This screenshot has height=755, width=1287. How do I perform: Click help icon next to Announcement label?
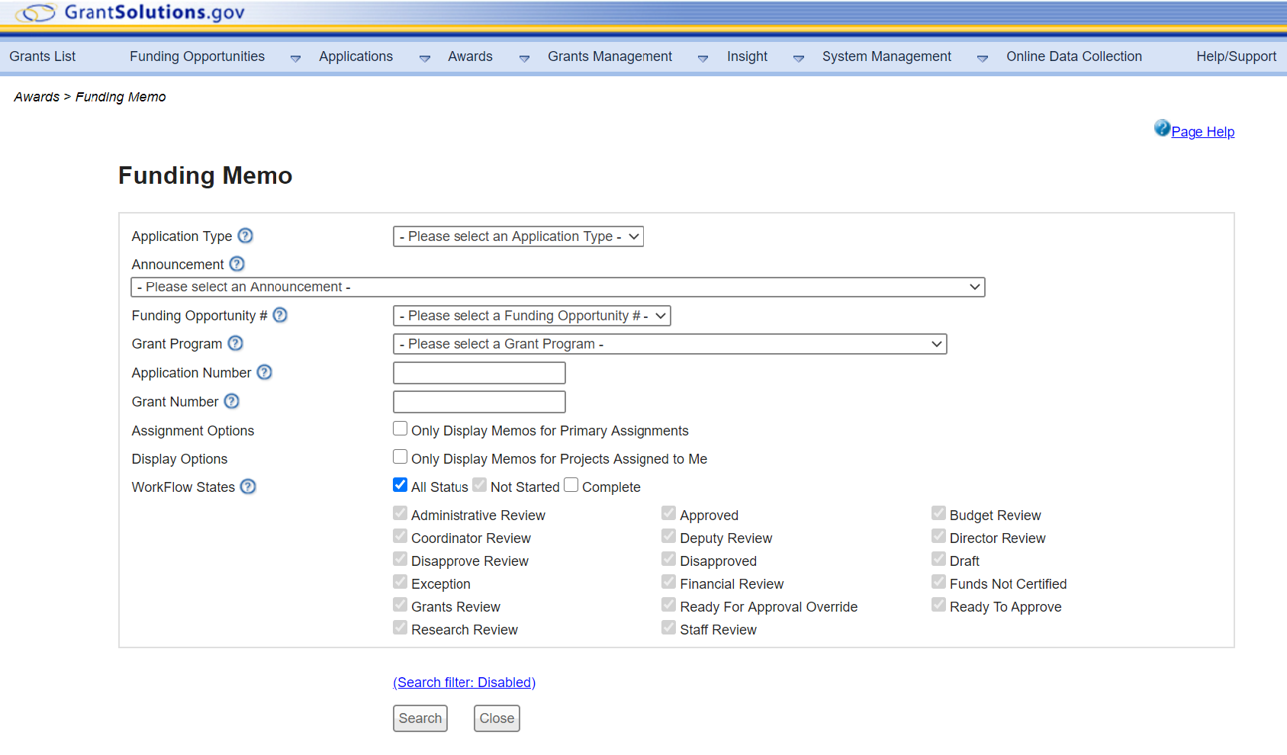[237, 264]
